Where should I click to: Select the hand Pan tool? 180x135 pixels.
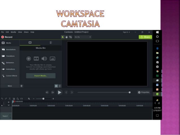pyautogui.click(x=67, y=37)
